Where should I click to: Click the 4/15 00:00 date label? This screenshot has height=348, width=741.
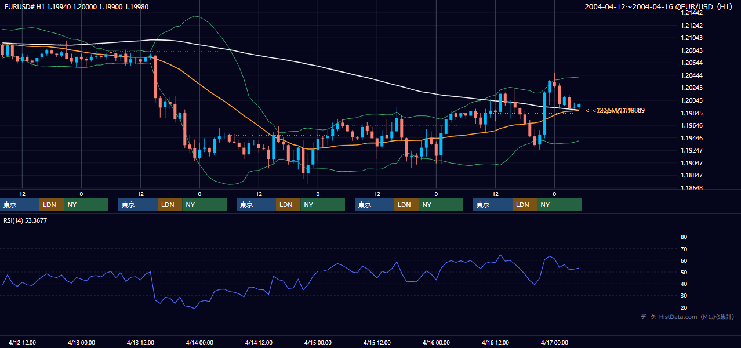tap(318, 342)
